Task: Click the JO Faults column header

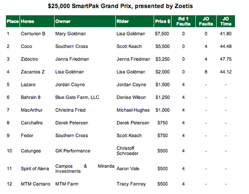Action: [206, 21]
